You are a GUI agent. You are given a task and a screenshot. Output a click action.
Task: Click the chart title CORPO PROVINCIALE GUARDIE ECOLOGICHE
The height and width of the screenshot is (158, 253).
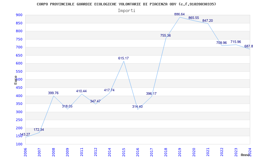tap(126, 4)
